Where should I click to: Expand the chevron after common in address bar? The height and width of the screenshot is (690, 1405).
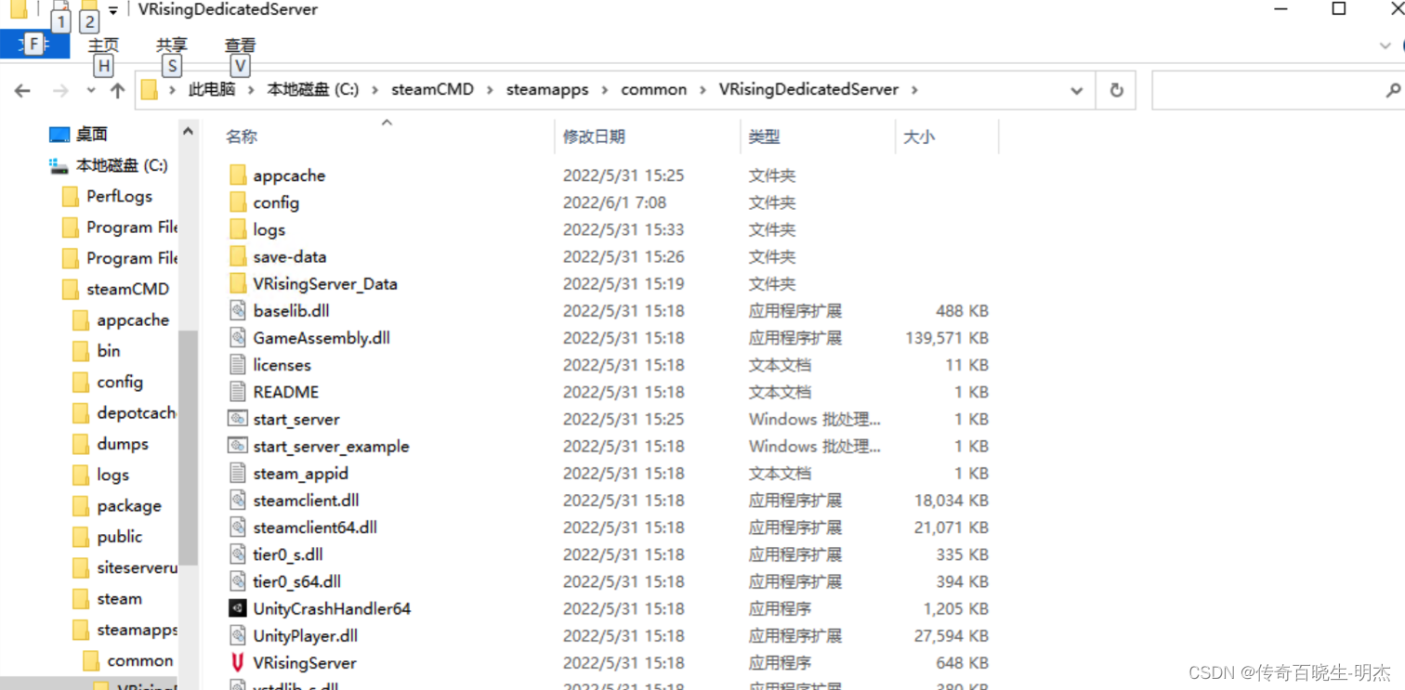click(x=703, y=90)
